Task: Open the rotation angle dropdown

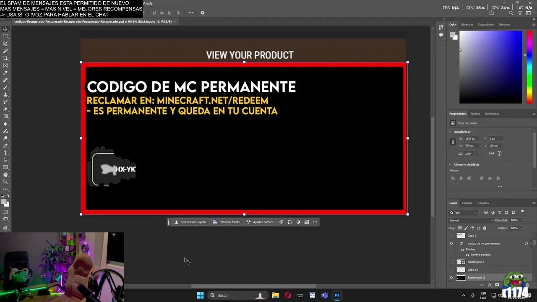Action: click(476, 154)
